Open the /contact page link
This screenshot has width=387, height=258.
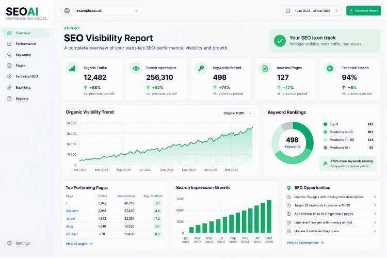tap(72, 234)
